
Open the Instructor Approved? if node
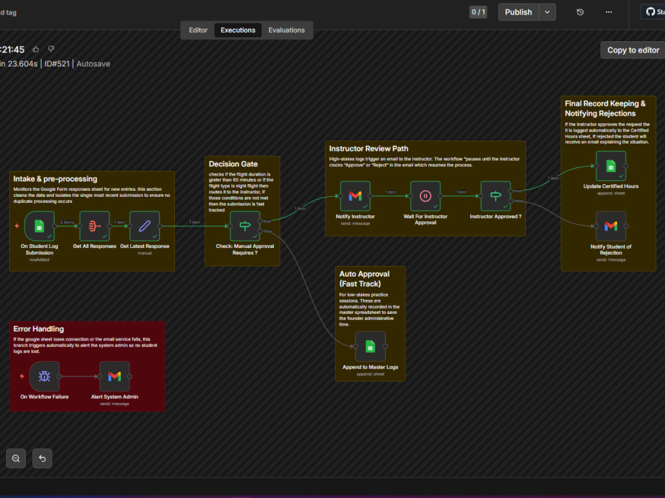[x=495, y=196]
